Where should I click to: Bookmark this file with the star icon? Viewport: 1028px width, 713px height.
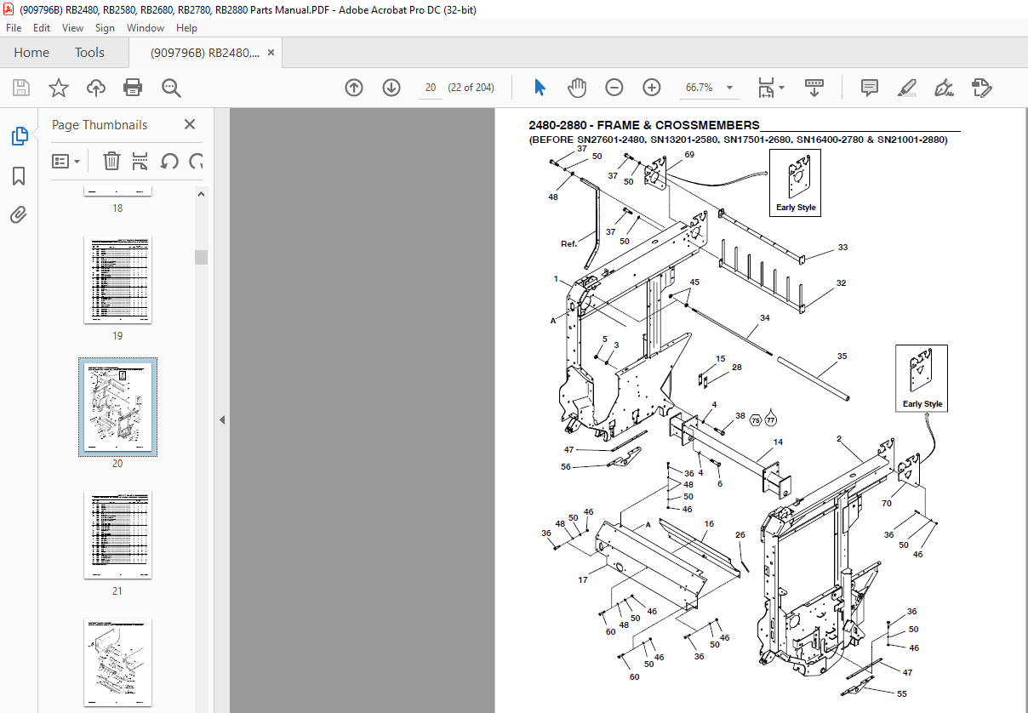pyautogui.click(x=58, y=88)
